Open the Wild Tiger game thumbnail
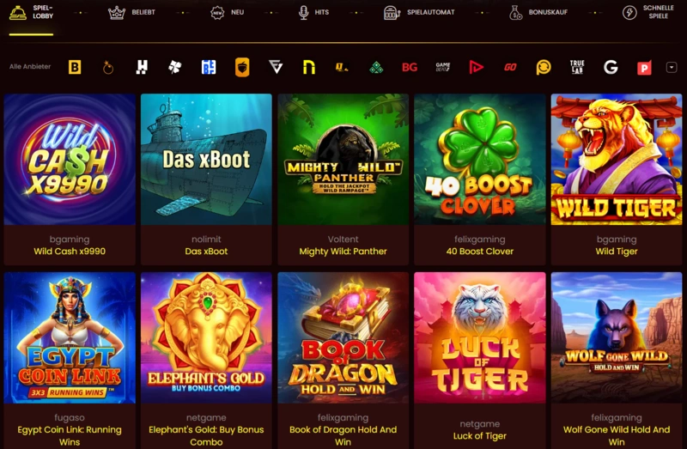 617,160
